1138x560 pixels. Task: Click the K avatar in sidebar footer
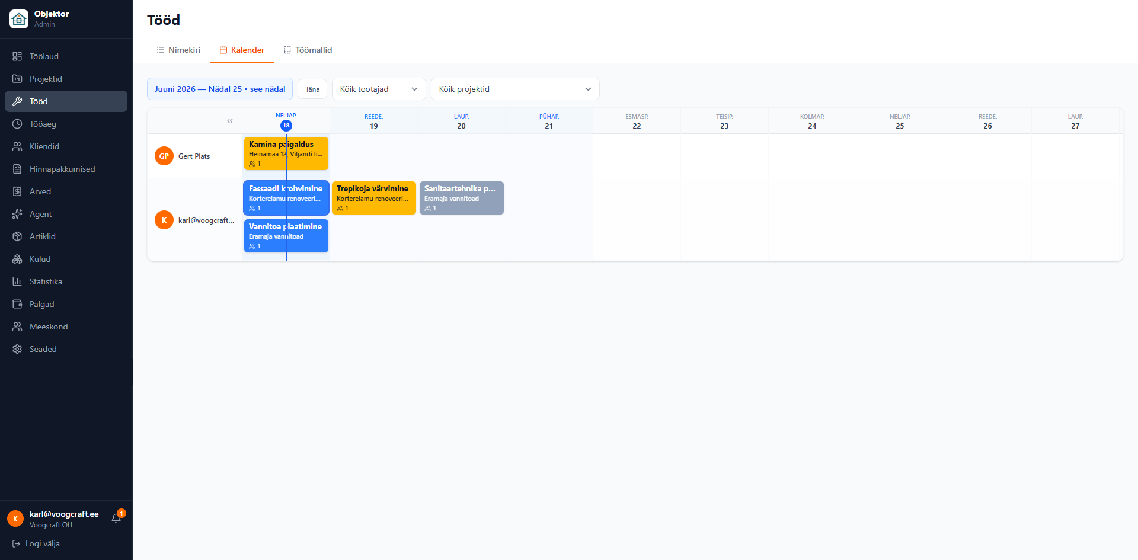pyautogui.click(x=15, y=519)
